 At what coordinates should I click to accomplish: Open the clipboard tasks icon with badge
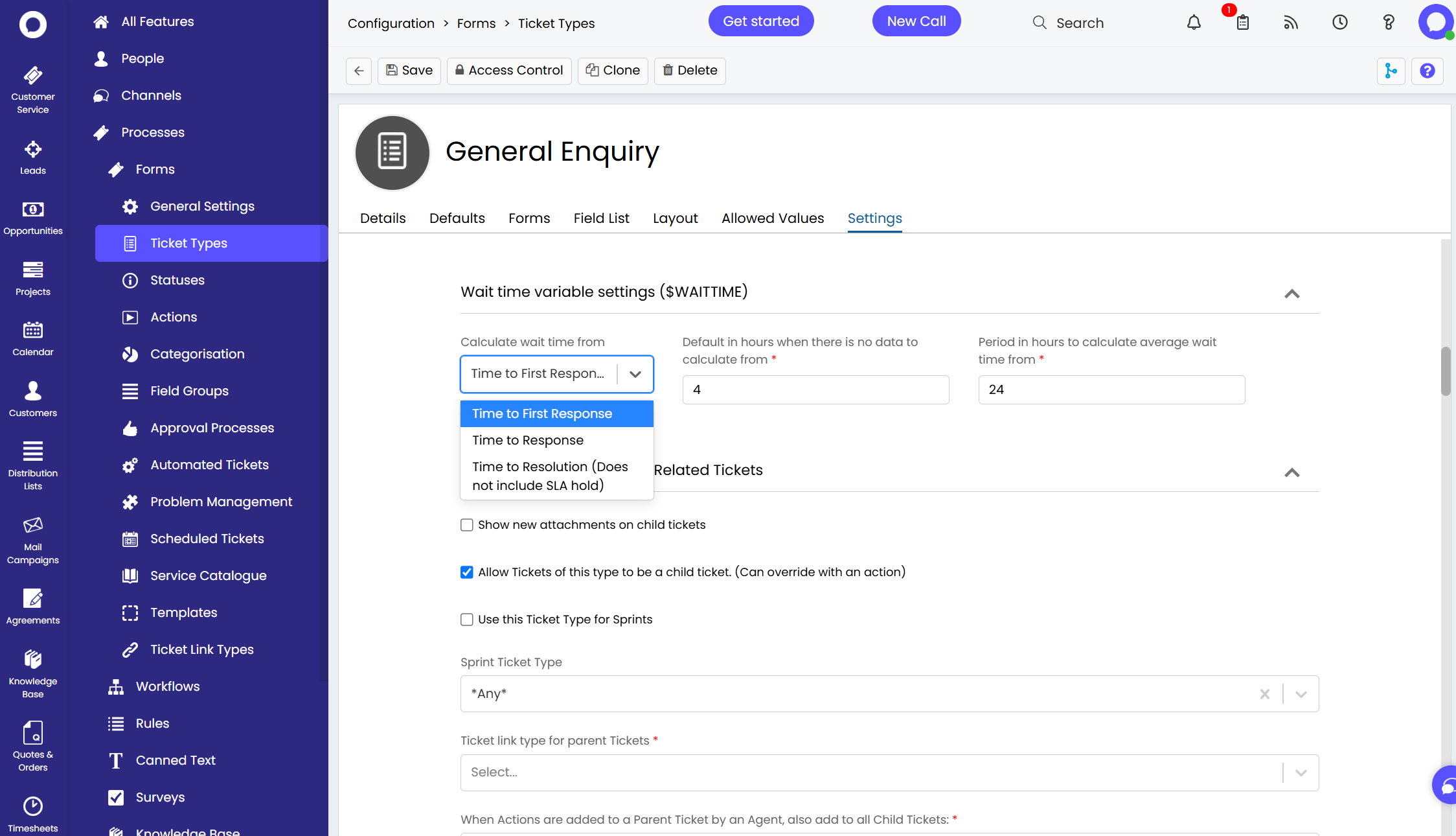tap(1242, 23)
